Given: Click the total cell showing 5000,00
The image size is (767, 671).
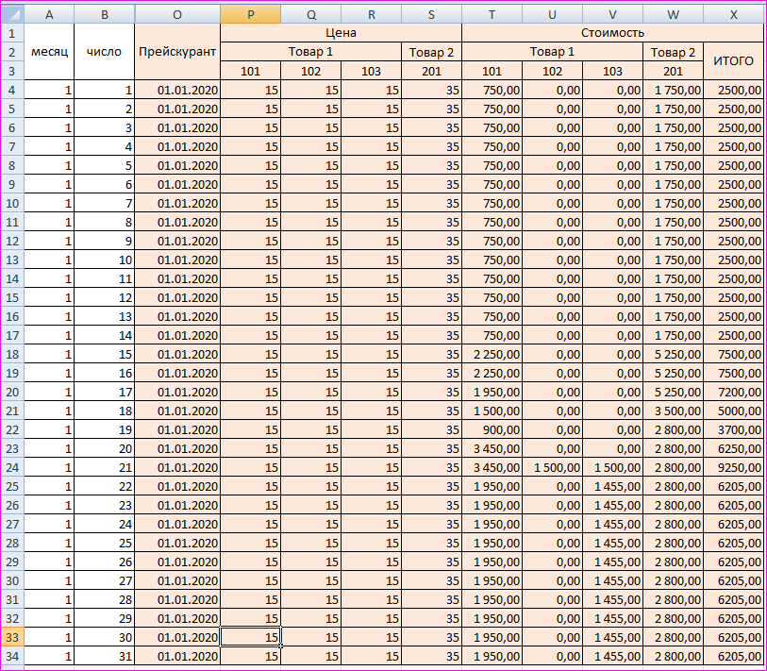Looking at the screenshot, I should coord(733,411).
